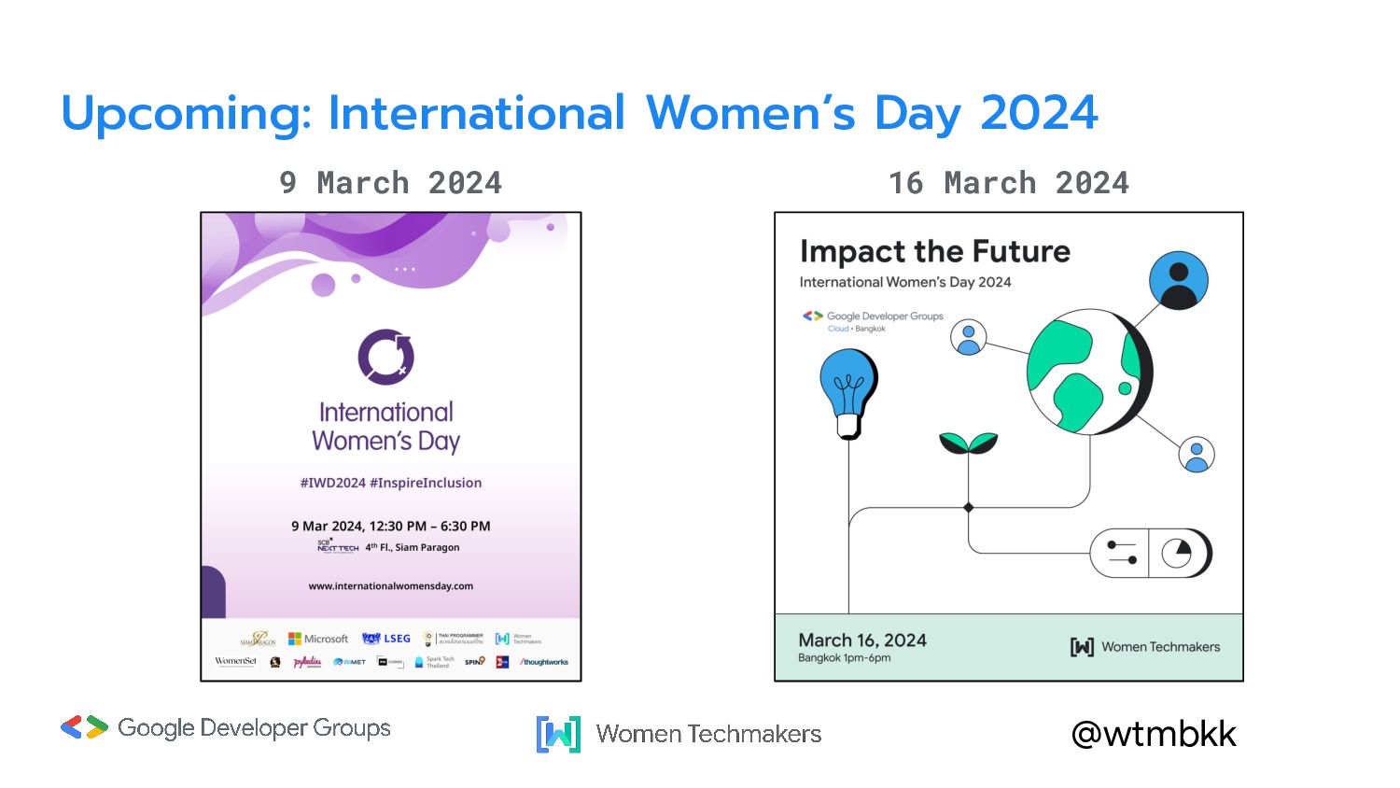
Task: Click the small person avatar below the globe
Action: (1196, 455)
